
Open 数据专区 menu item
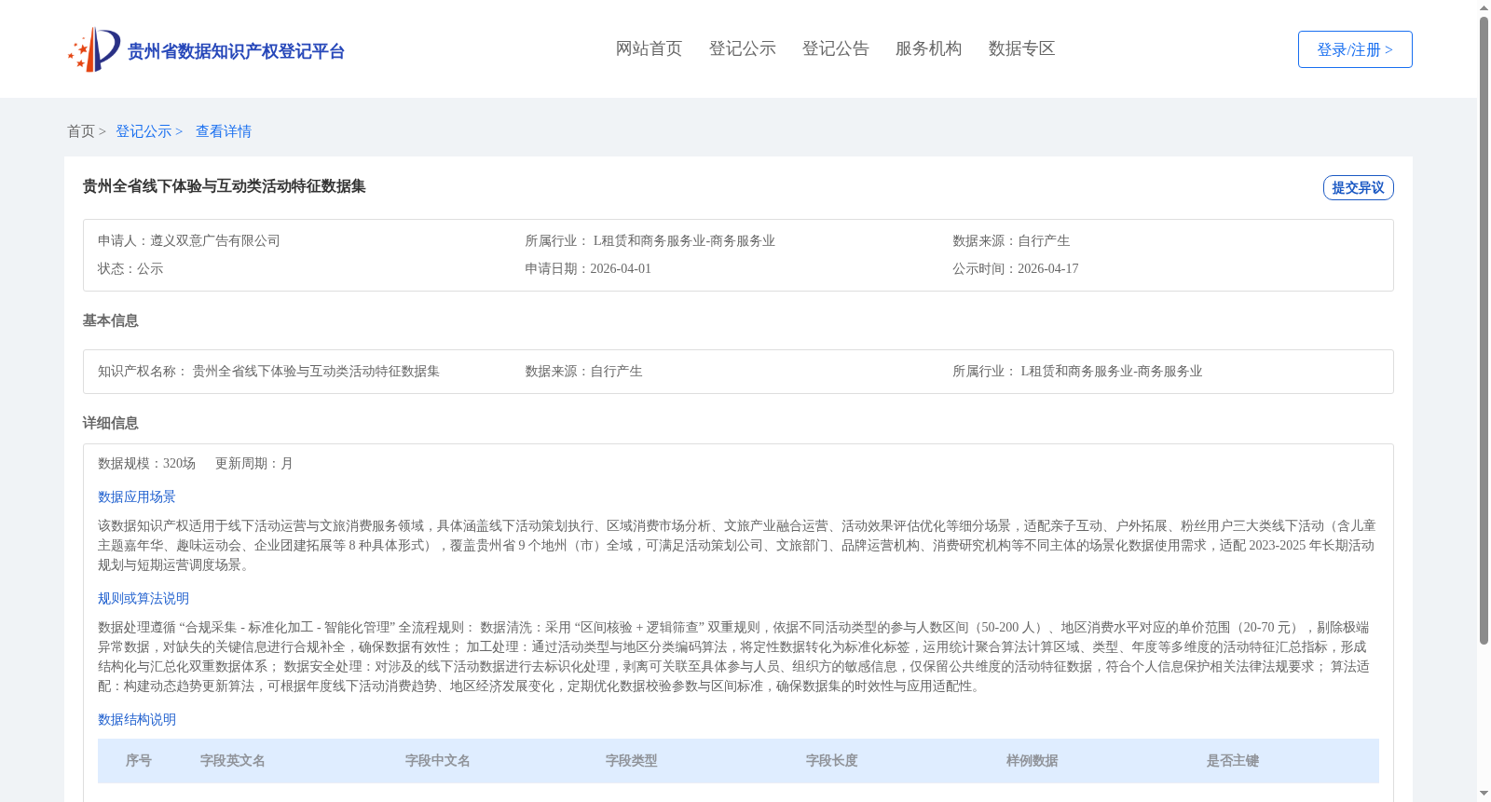[1021, 48]
